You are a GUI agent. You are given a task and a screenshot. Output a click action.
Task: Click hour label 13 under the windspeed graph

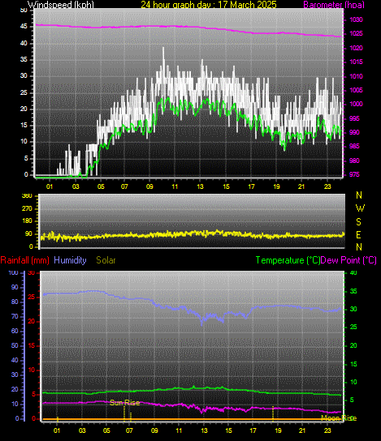click(200, 186)
